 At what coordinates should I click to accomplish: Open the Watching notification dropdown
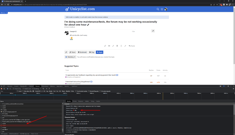pyautogui.click(x=70, y=57)
